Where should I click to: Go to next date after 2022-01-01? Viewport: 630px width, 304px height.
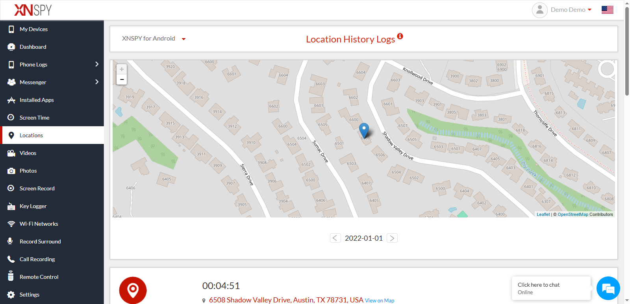pyautogui.click(x=392, y=238)
